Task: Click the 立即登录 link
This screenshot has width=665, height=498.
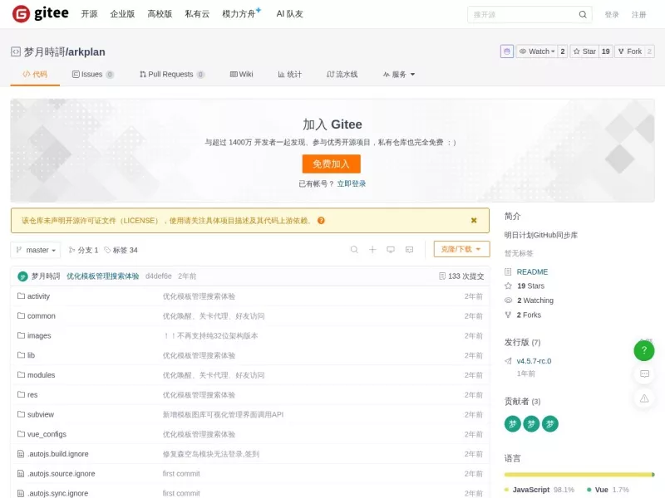Action: click(x=351, y=183)
